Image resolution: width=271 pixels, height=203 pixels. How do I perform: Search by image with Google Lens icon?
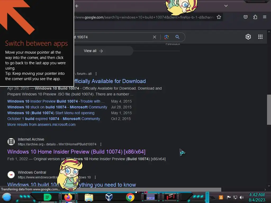point(166,37)
